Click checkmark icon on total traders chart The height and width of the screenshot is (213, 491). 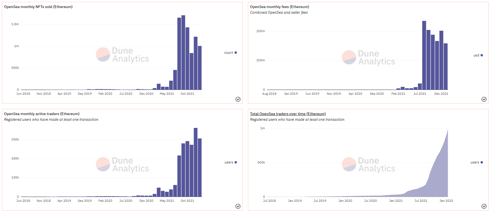(484, 206)
